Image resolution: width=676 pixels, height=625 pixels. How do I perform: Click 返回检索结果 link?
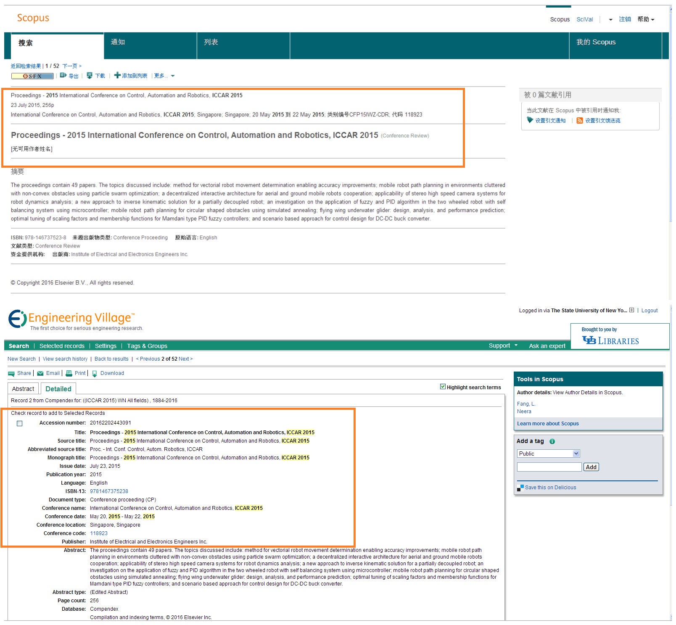tap(26, 66)
